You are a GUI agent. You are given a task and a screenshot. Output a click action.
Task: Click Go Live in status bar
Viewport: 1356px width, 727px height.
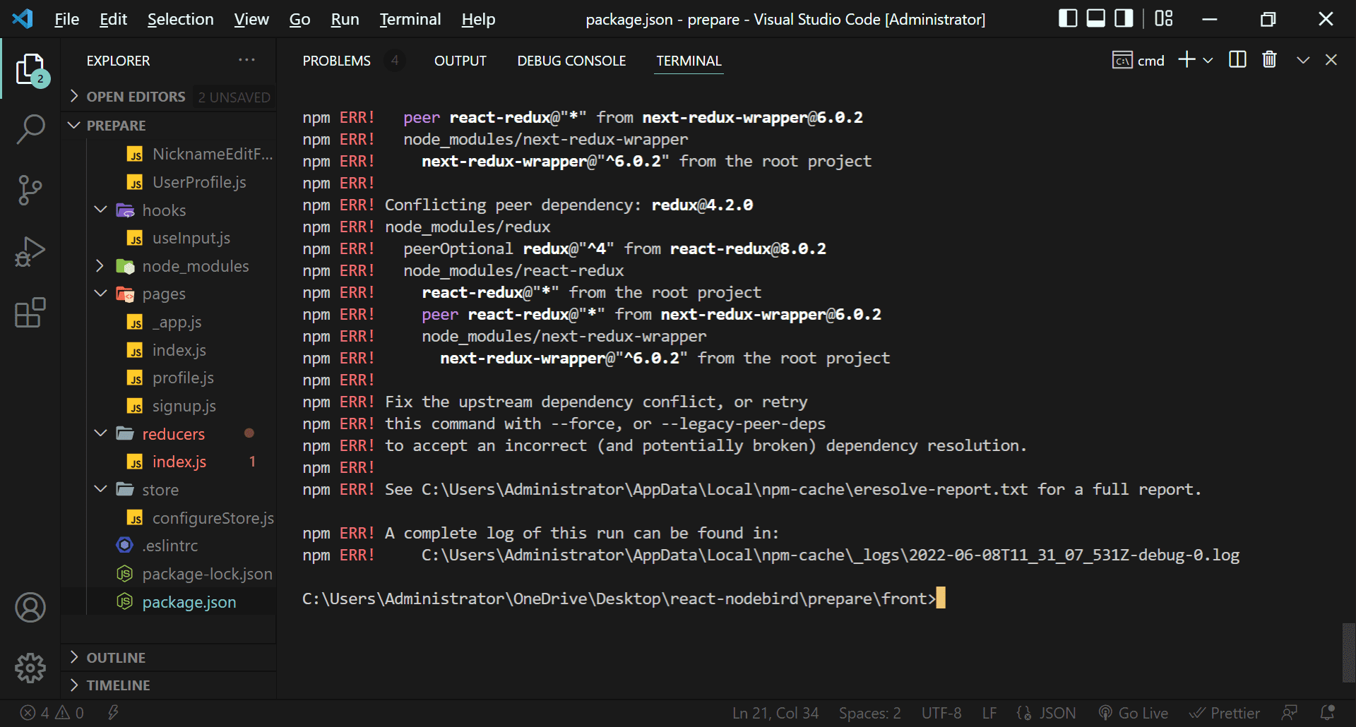(1134, 713)
